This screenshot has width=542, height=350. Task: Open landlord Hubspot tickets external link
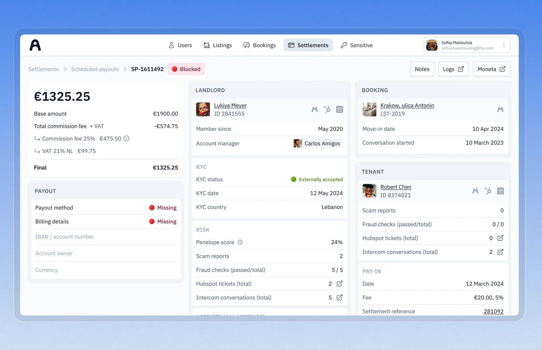(340, 284)
